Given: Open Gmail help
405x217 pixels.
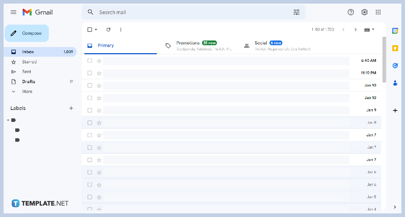Looking at the screenshot, I should pyautogui.click(x=351, y=12).
